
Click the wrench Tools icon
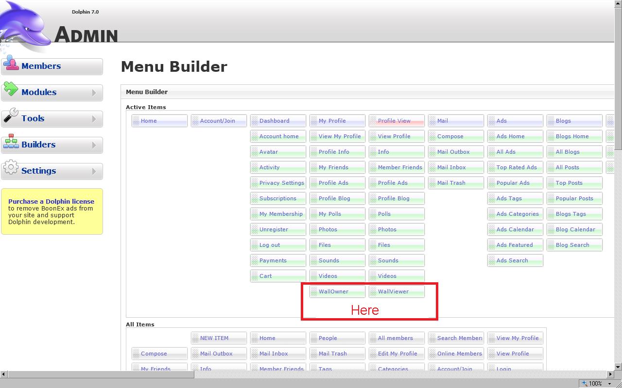click(11, 115)
